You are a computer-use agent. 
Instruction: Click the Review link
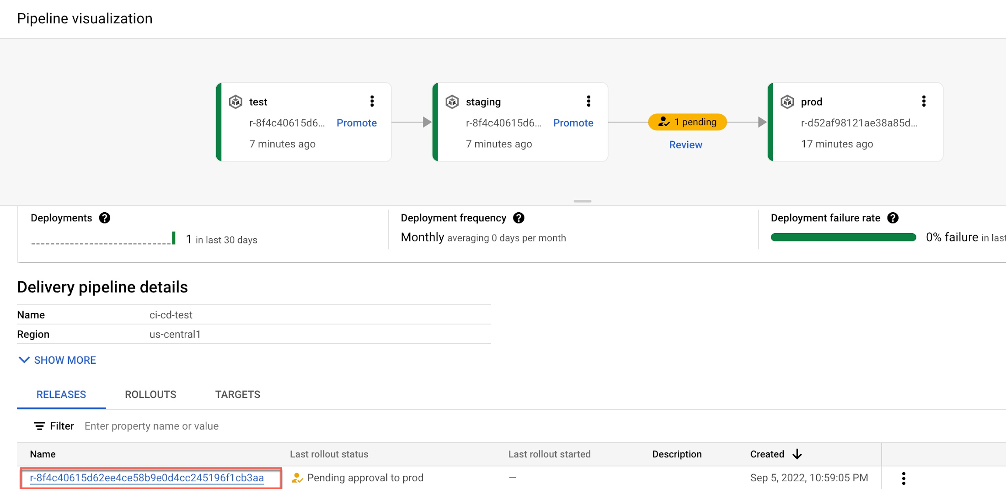pyautogui.click(x=685, y=145)
